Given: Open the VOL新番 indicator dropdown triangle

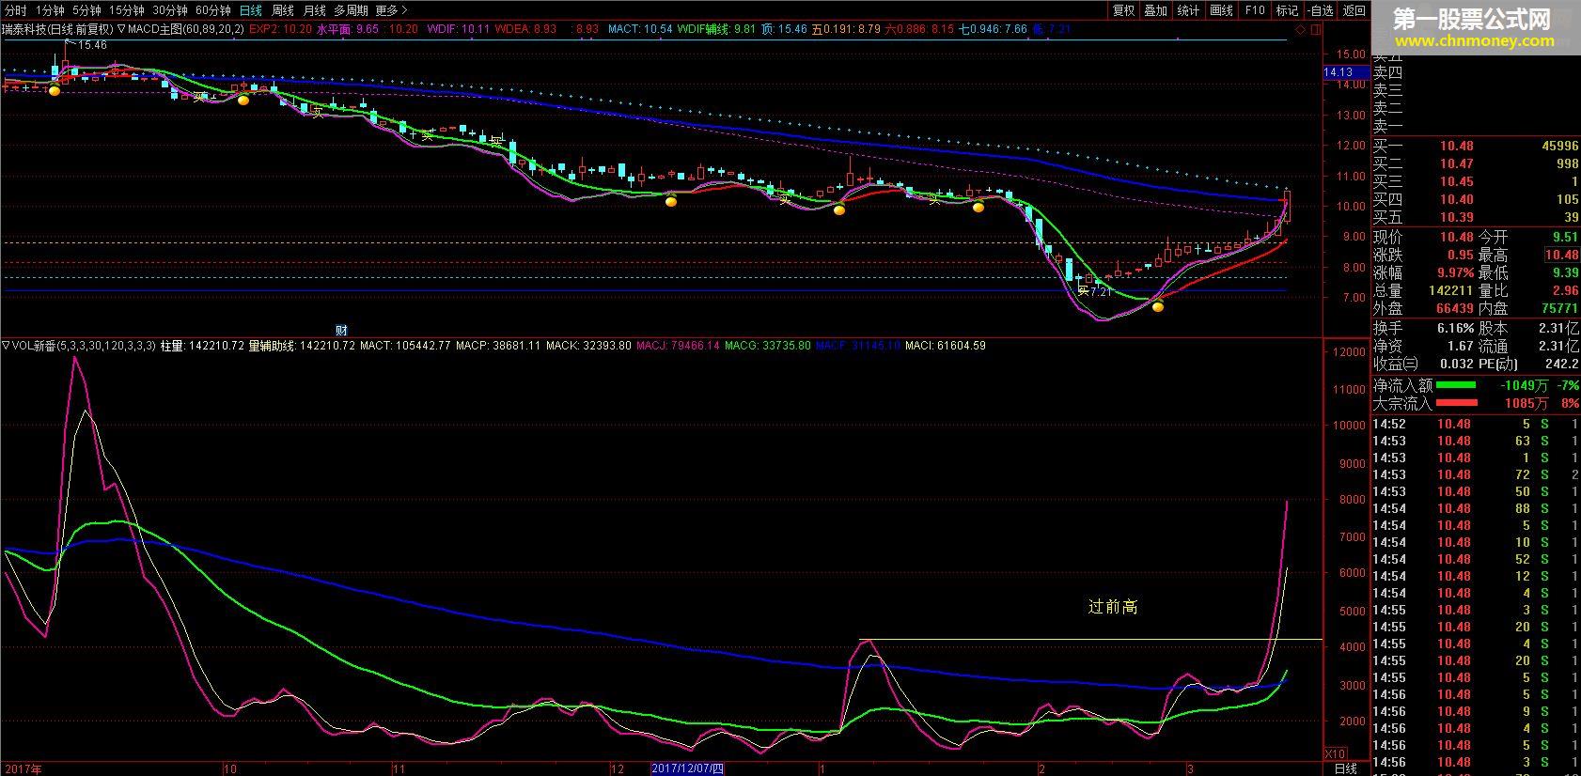Looking at the screenshot, I should point(7,346).
